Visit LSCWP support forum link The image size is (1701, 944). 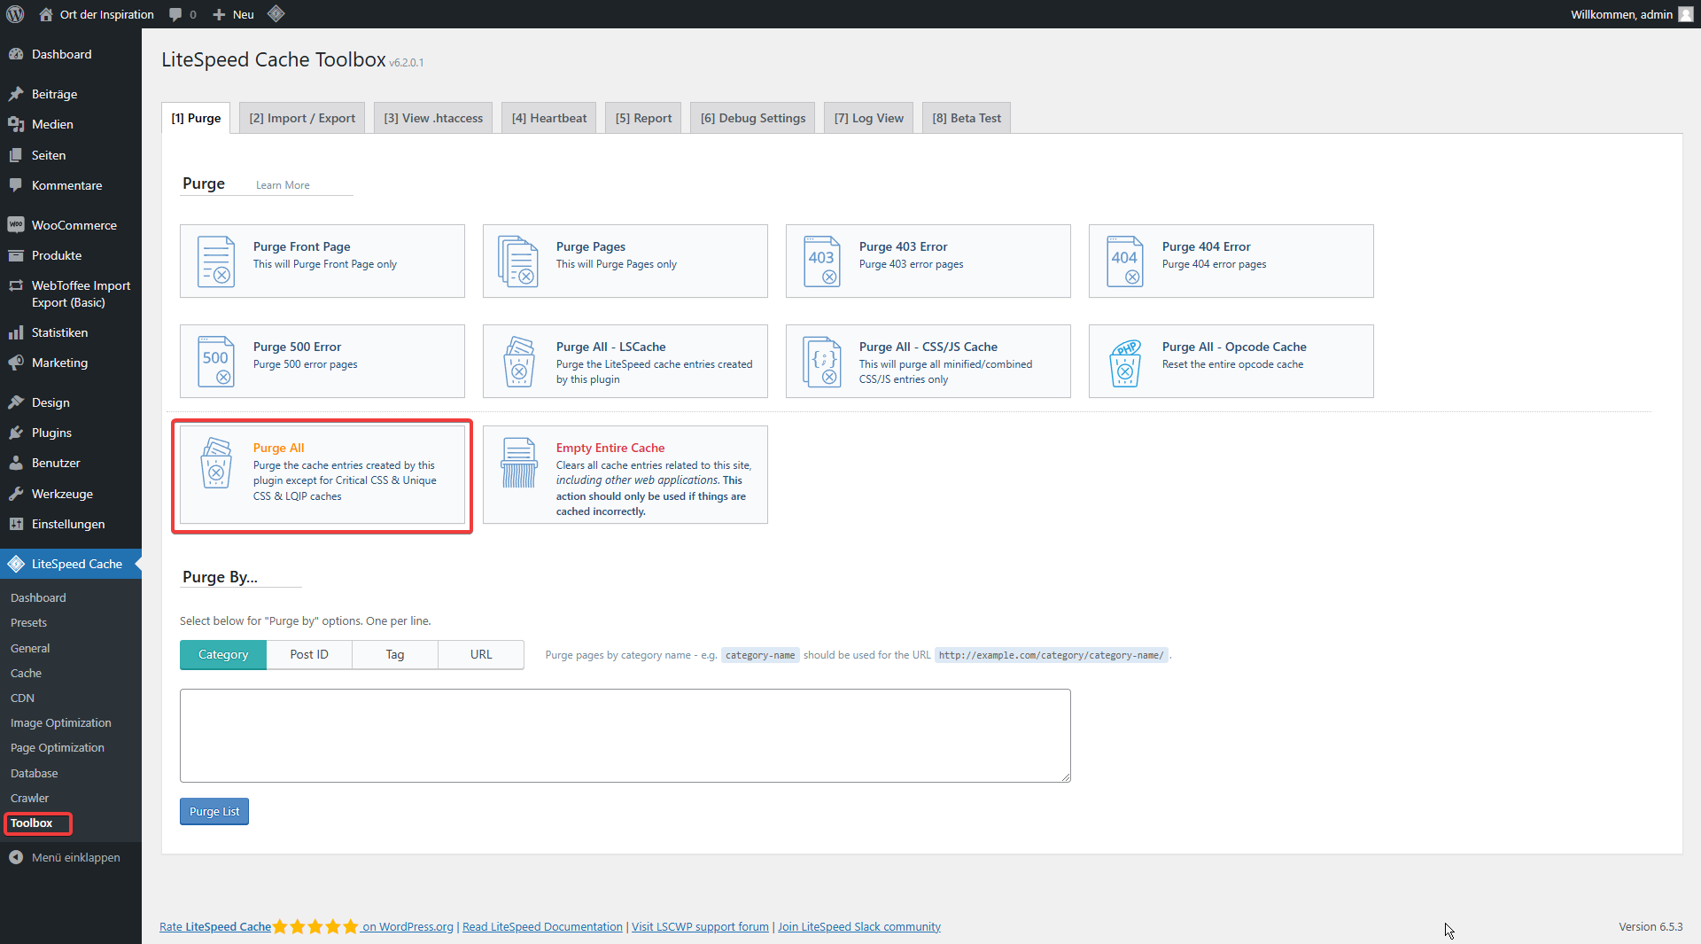click(x=700, y=926)
